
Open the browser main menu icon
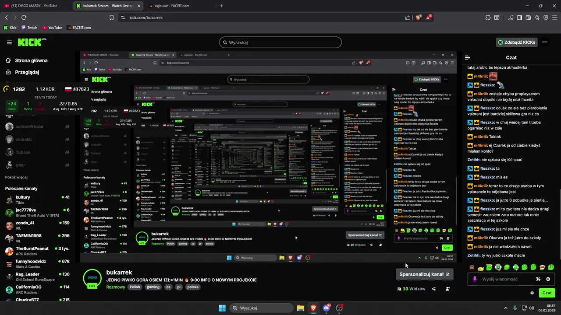[x=554, y=17]
